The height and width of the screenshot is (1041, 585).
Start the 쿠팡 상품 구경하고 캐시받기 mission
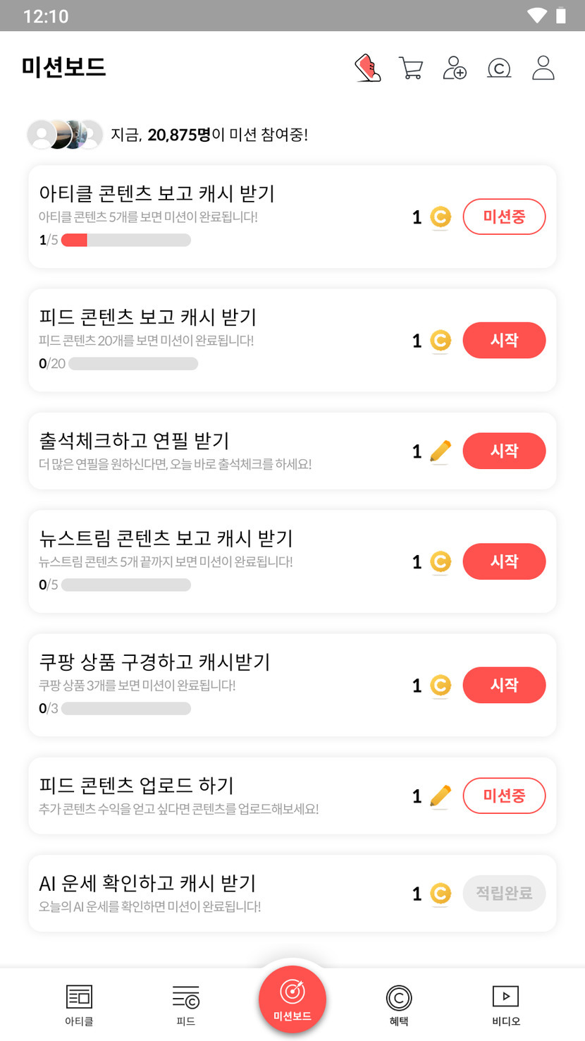pos(504,686)
